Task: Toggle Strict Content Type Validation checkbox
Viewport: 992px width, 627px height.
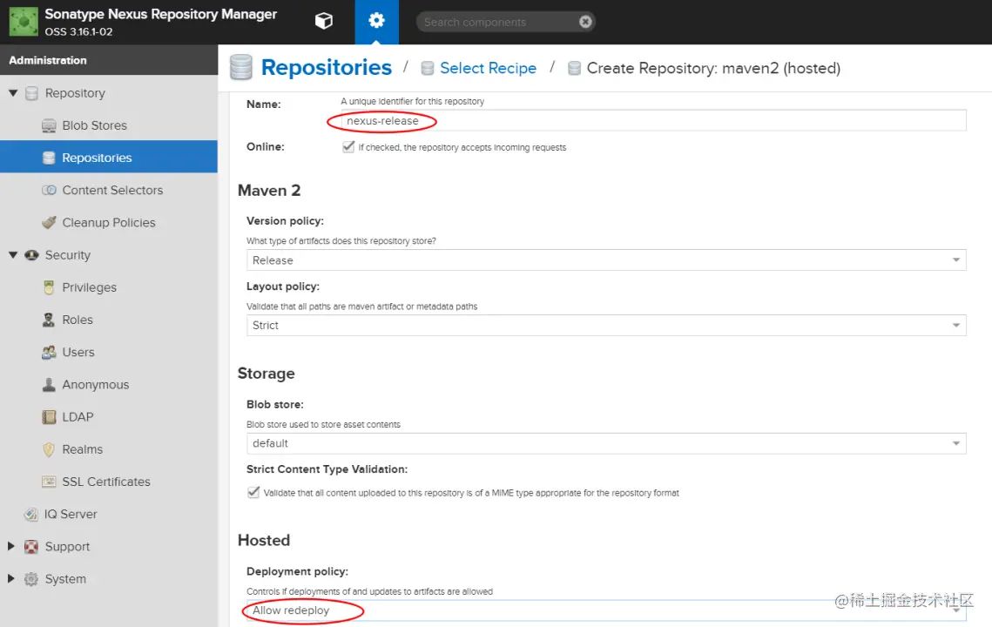Action: [x=253, y=492]
